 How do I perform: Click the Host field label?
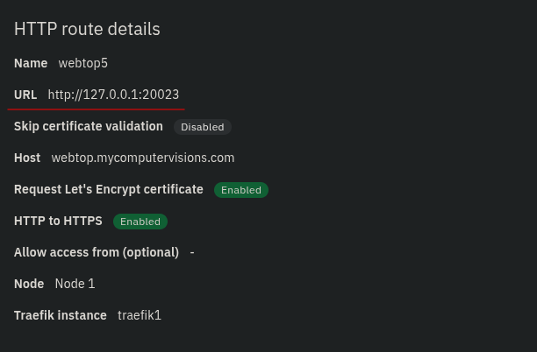27,158
